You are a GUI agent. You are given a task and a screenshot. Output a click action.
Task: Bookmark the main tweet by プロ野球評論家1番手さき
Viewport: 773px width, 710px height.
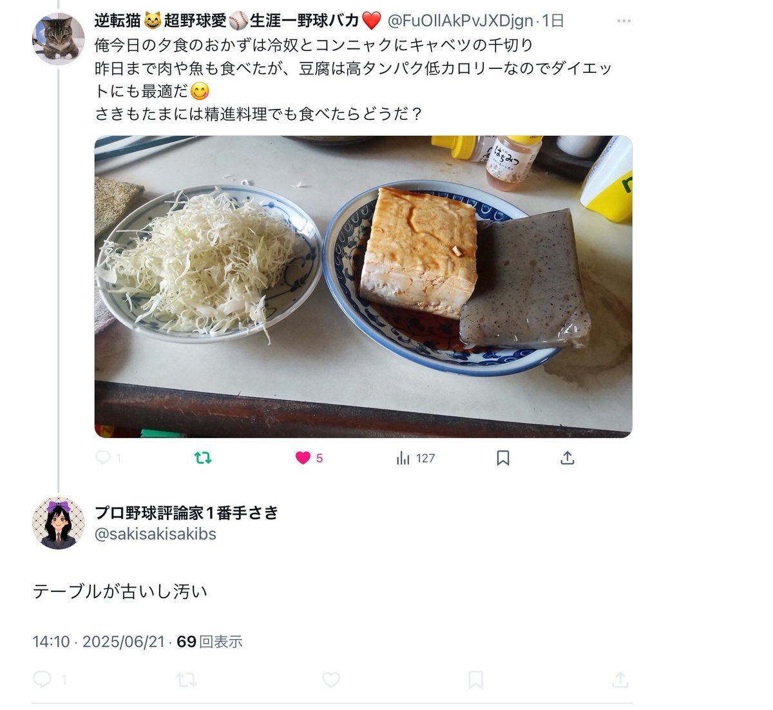pyautogui.click(x=475, y=679)
